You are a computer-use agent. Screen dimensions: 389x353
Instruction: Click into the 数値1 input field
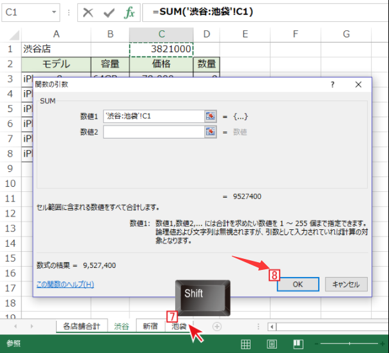tap(154, 116)
